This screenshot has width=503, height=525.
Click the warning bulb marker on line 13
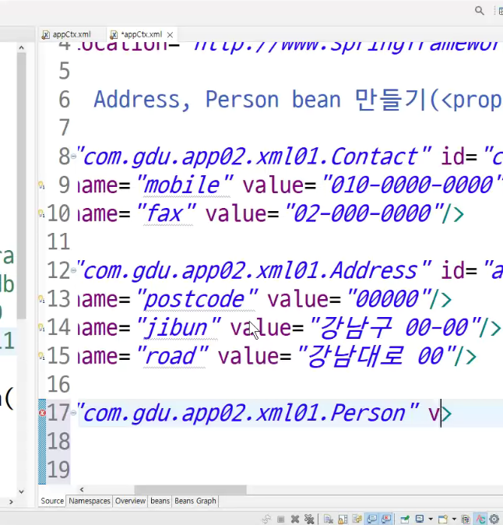pos(41,298)
